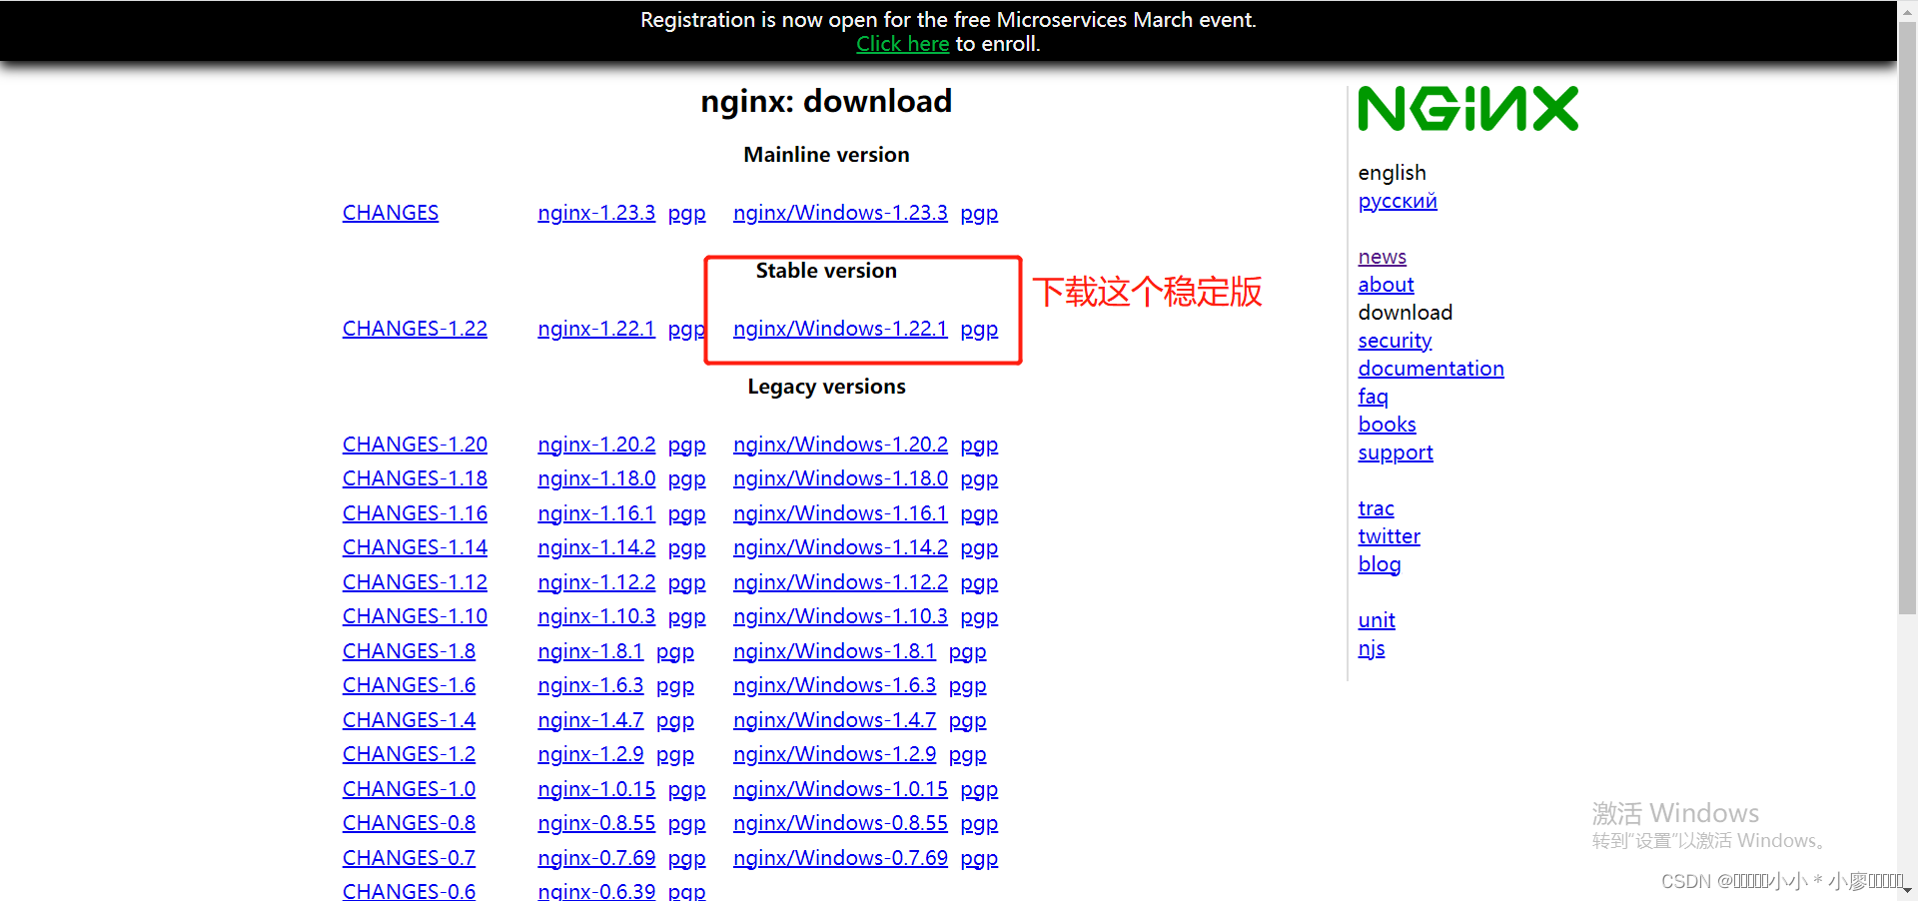Open CHANGES-1.10 link
1918x901 pixels.
pyautogui.click(x=415, y=616)
